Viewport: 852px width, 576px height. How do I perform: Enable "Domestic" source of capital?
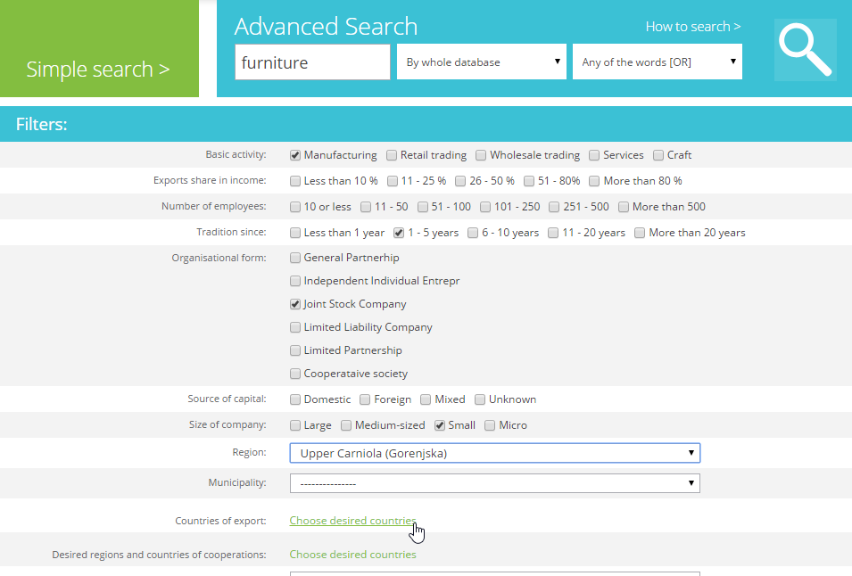[295, 399]
